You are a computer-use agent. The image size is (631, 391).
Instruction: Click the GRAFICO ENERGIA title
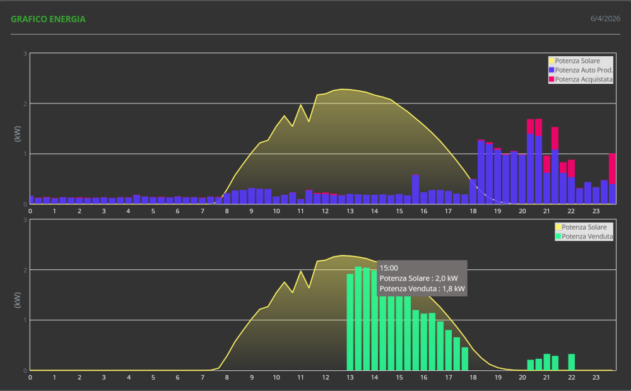48,20
